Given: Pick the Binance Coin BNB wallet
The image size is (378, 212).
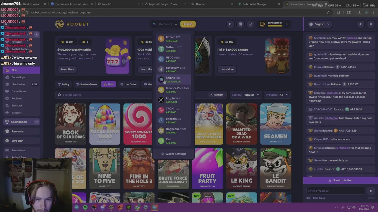Looking at the screenshot, I should click(x=173, y=90).
